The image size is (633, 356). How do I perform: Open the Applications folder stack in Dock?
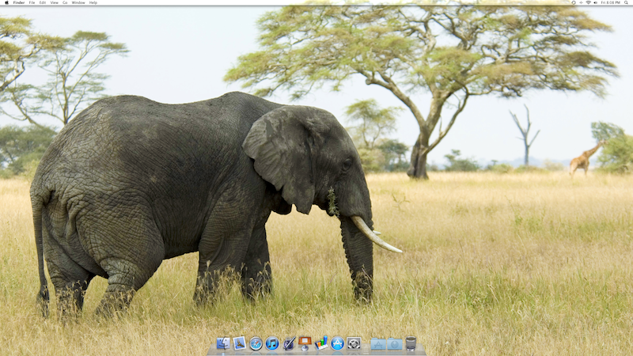(x=378, y=344)
